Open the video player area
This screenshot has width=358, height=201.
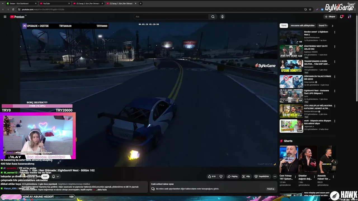click(149, 94)
